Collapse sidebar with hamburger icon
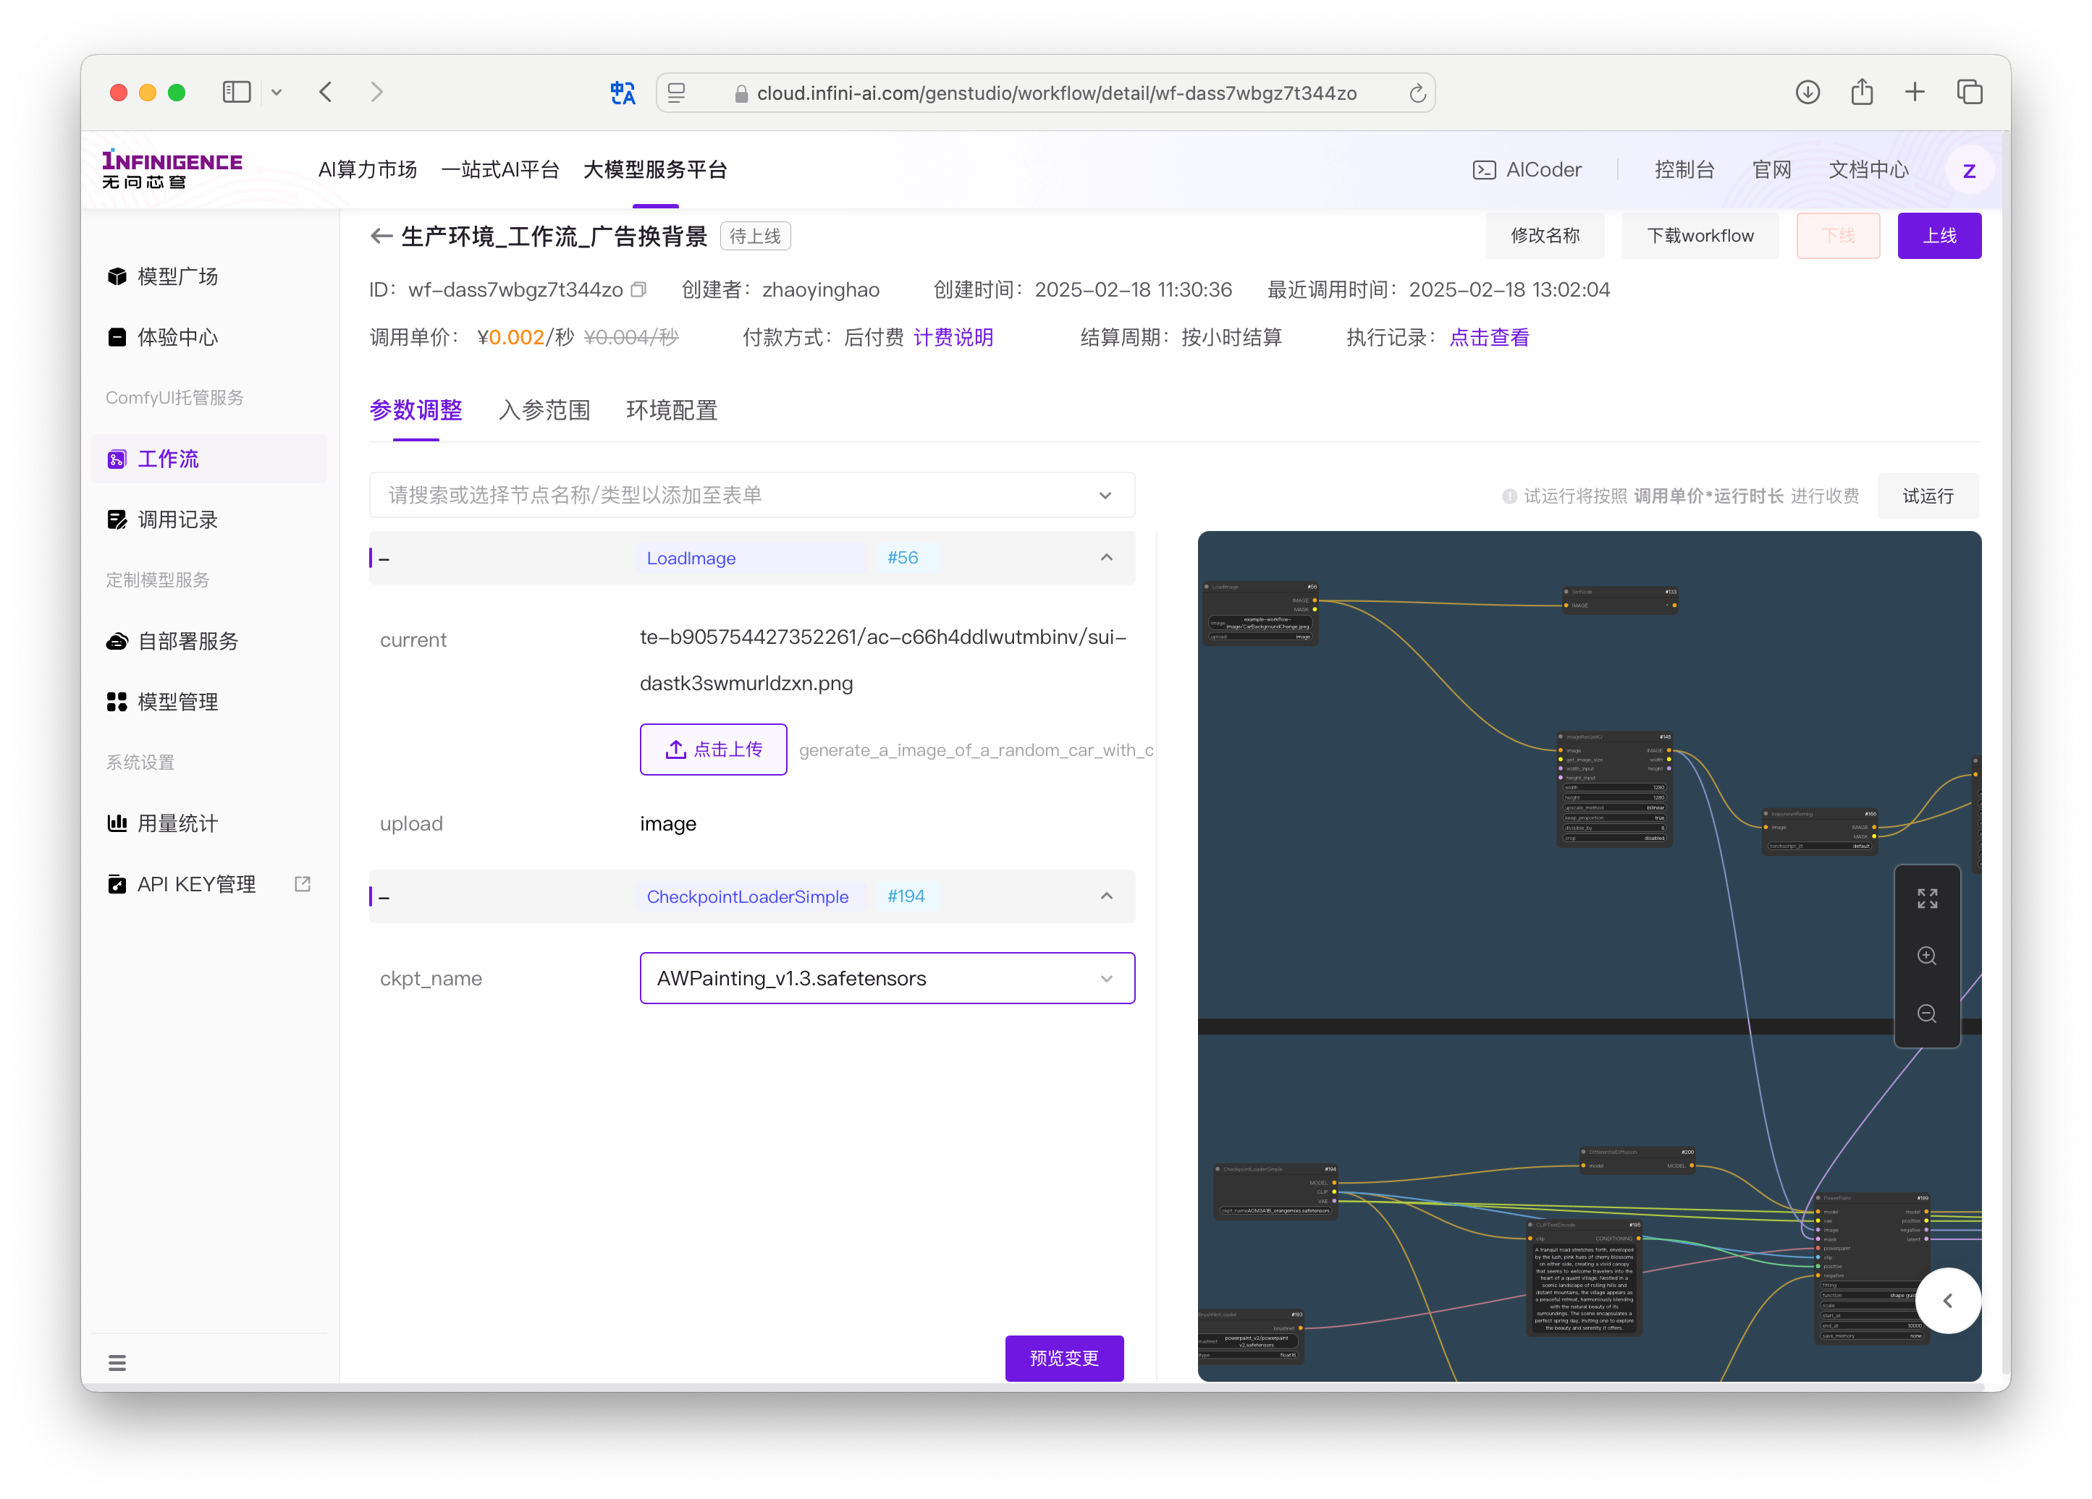 click(117, 1362)
